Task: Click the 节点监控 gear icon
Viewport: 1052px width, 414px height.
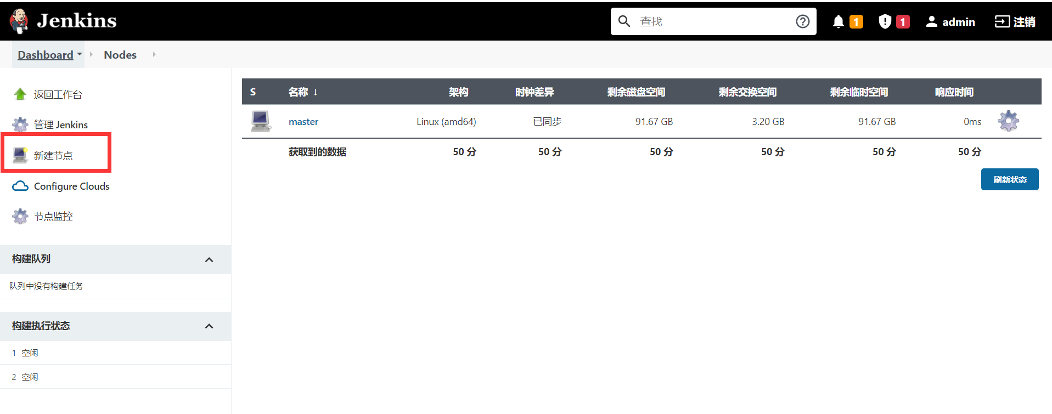Action: (20, 216)
